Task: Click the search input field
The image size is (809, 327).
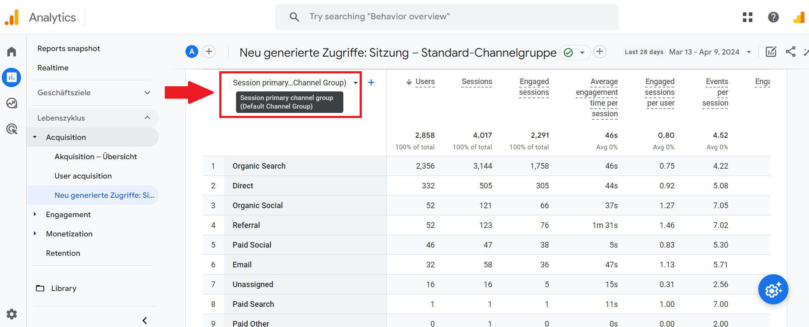Action: [446, 17]
